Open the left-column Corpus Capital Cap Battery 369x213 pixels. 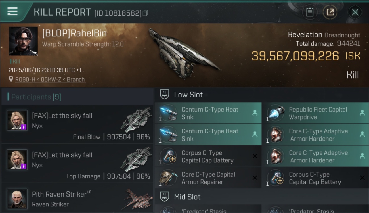coord(208,156)
